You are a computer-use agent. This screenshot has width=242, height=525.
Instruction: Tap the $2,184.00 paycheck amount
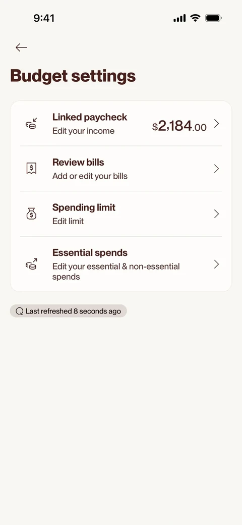pyautogui.click(x=179, y=126)
